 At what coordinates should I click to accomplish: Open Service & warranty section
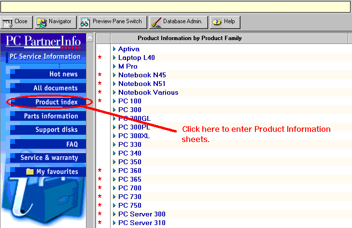(x=49, y=157)
